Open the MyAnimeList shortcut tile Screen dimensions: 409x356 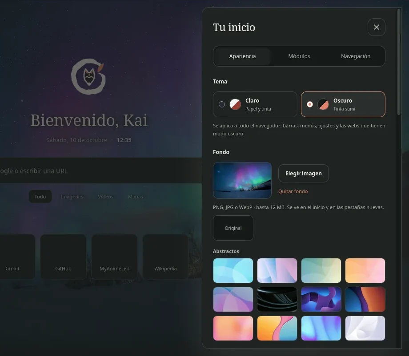pos(114,257)
